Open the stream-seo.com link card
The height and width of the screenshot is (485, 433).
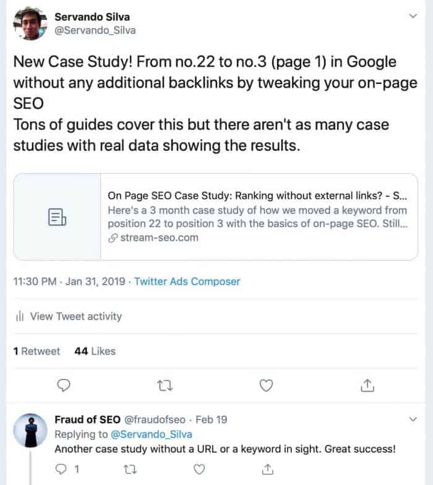point(215,217)
